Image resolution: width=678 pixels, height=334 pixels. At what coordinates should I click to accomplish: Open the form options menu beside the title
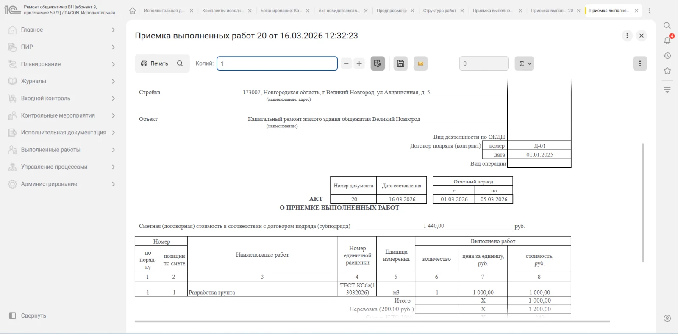627,36
